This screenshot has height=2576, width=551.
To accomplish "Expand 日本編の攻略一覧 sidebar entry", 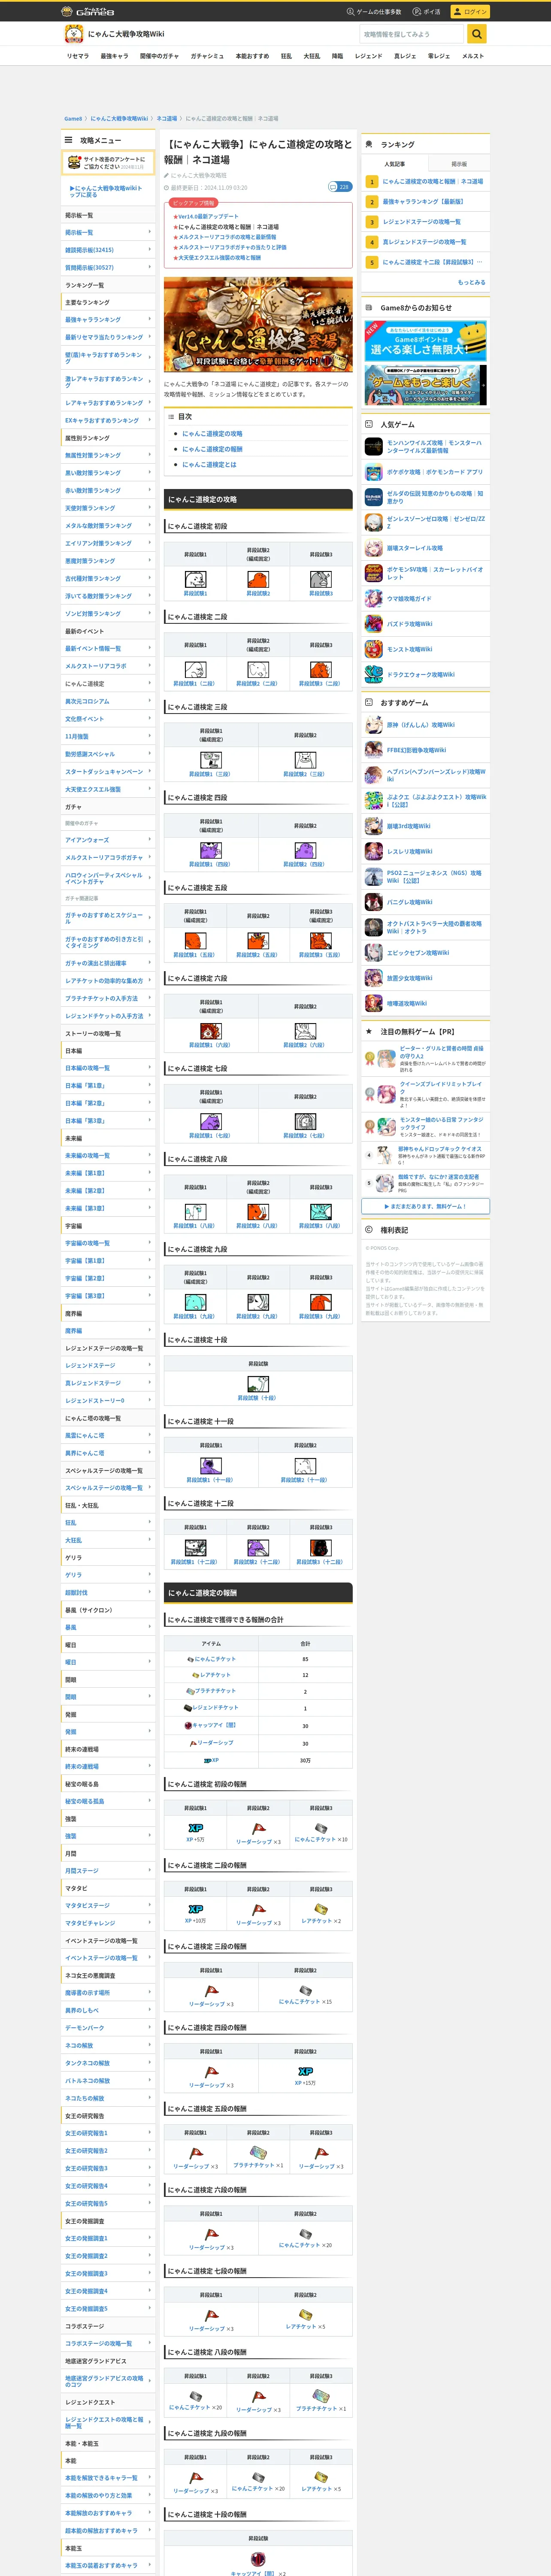I will point(108,1068).
